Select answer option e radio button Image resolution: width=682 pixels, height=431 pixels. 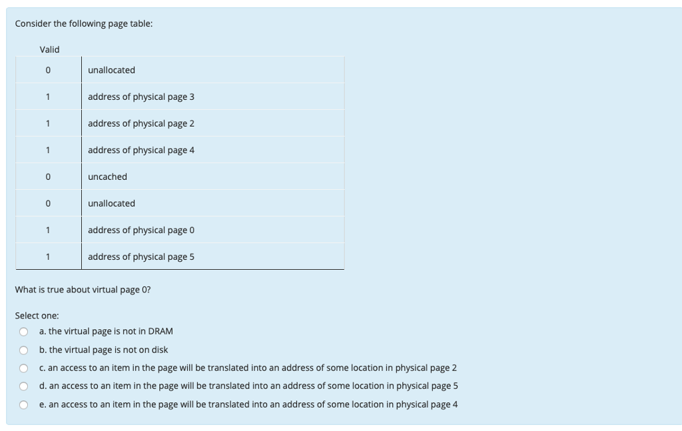coord(23,404)
